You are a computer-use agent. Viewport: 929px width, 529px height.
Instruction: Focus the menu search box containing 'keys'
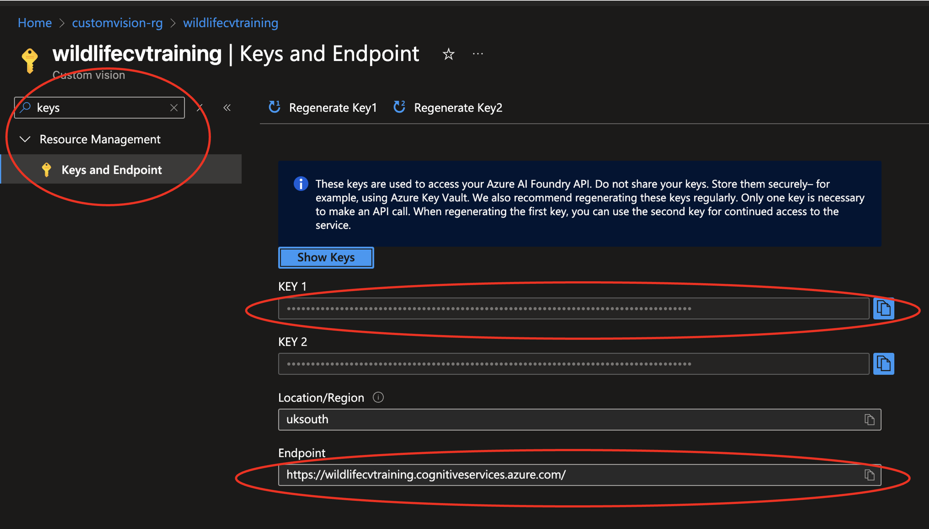coord(99,108)
